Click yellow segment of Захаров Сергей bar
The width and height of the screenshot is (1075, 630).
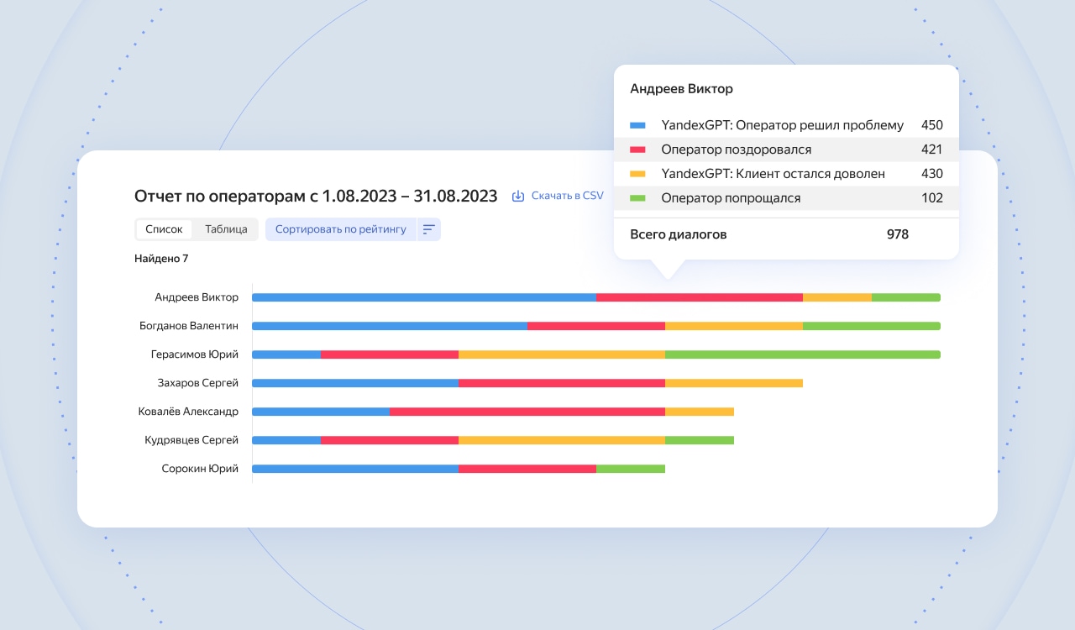coord(734,383)
